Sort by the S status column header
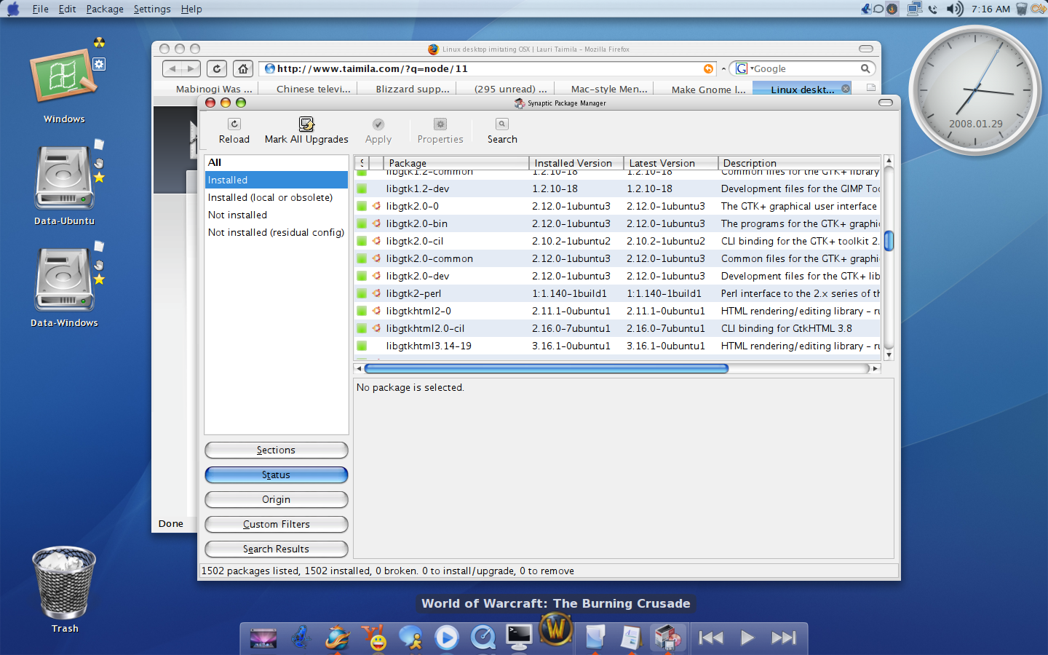This screenshot has height=655, width=1048. coord(362,163)
